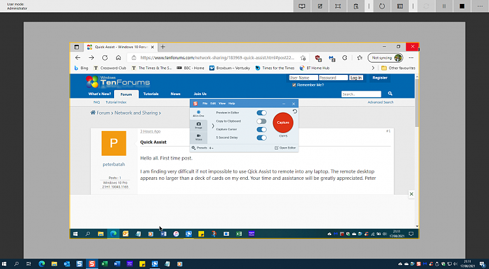The height and width of the screenshot is (269, 489).
Task: Open Edge Settings and more ellipsis
Action: [x=411, y=58]
